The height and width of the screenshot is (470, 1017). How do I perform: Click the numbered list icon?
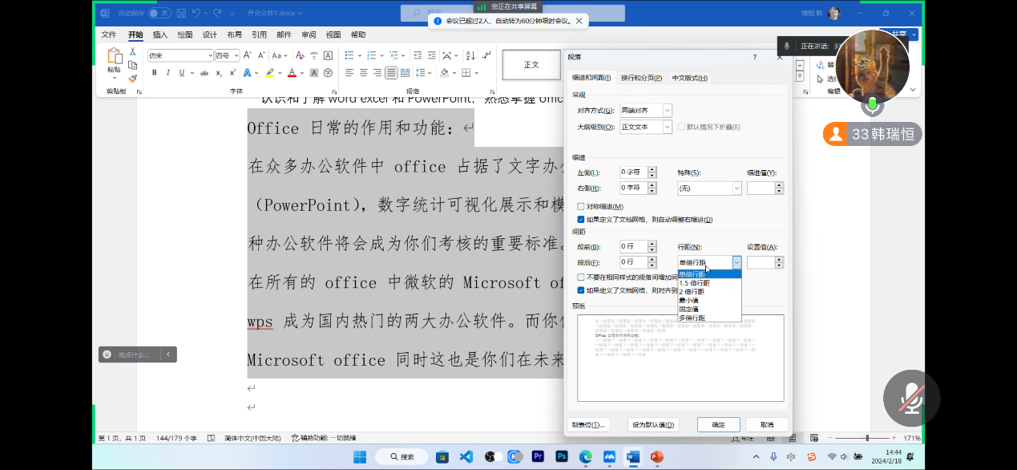coord(373,55)
